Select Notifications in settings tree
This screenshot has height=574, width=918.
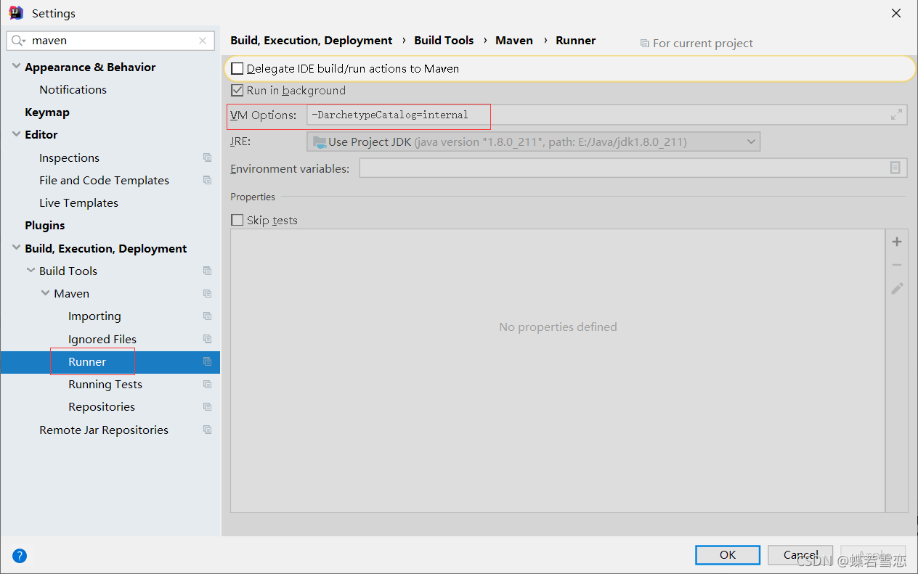coord(73,89)
